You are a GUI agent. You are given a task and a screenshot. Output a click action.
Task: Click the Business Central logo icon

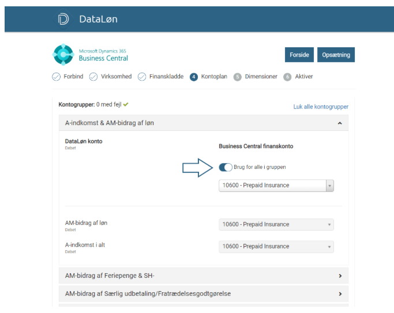tap(63, 55)
